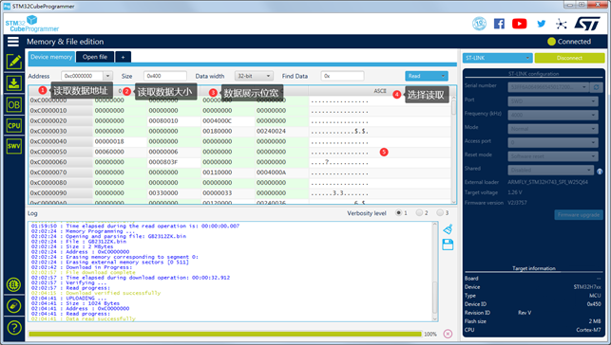
Task: Refresh the ST-LINK serial number list
Action: pyautogui.click(x=596, y=87)
